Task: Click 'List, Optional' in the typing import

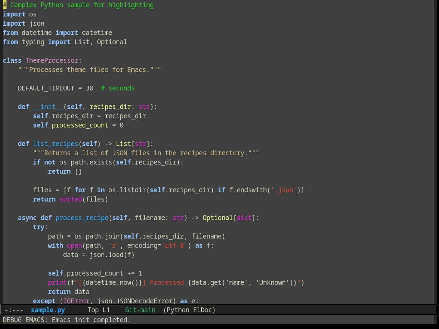Action: (100, 42)
